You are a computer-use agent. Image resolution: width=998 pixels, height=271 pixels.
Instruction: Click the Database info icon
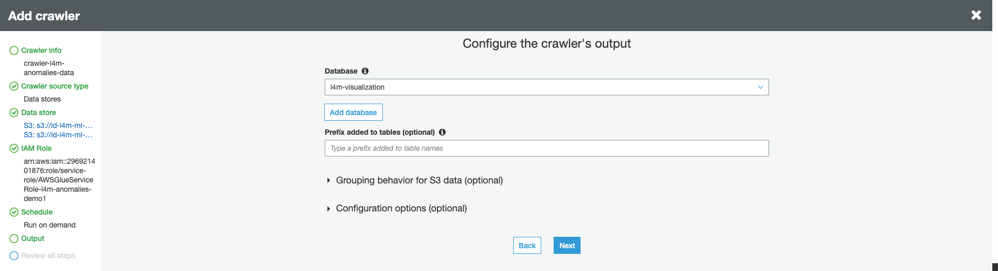click(x=365, y=71)
